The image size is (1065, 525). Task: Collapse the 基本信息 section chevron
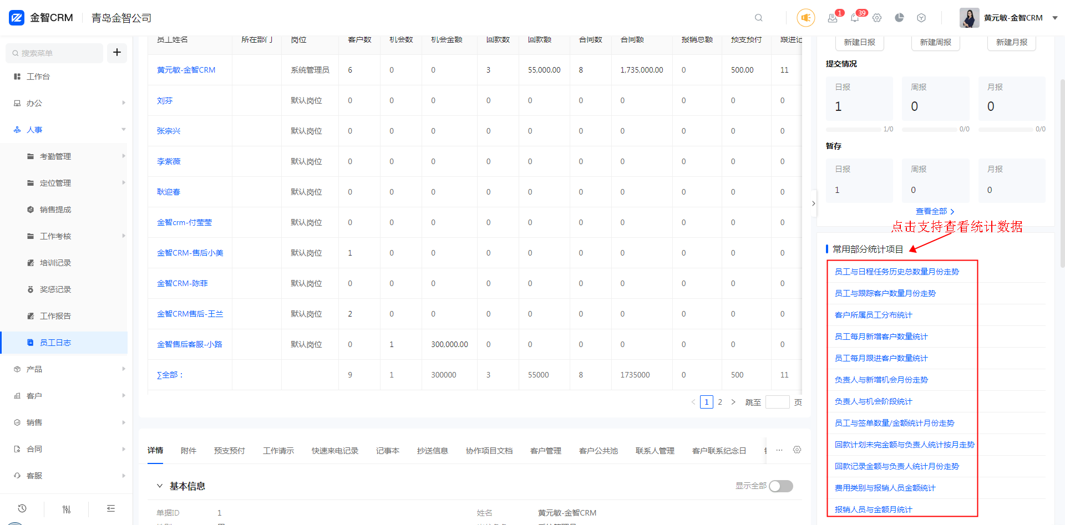click(160, 486)
